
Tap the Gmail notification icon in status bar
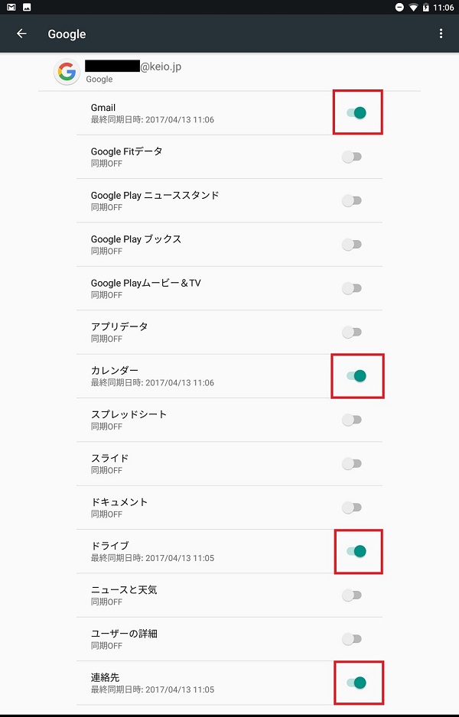point(11,8)
